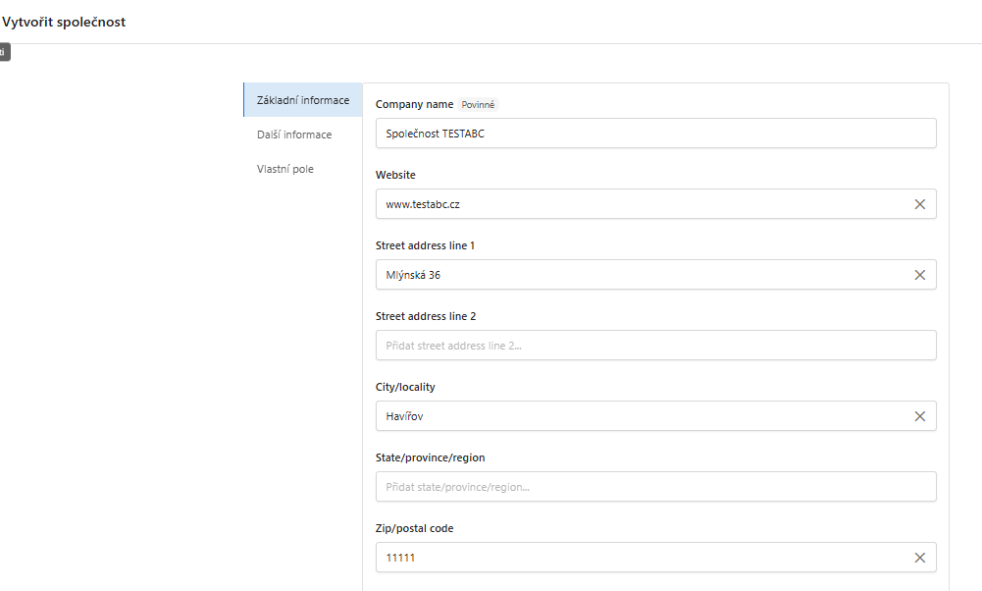Click the State/province/region input
The height and width of the screenshot is (591, 982).
655,487
